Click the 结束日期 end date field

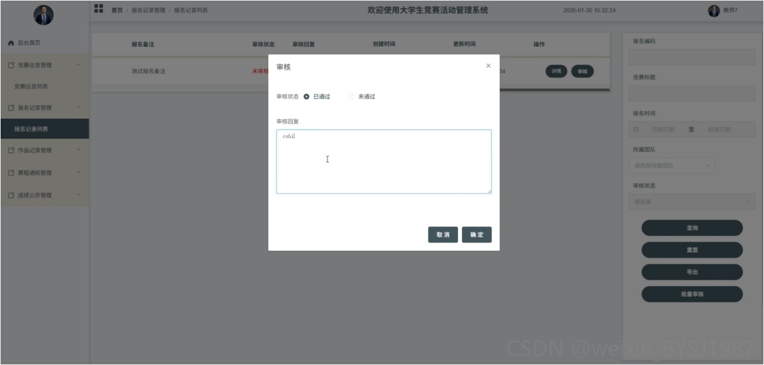pyautogui.click(x=720, y=130)
